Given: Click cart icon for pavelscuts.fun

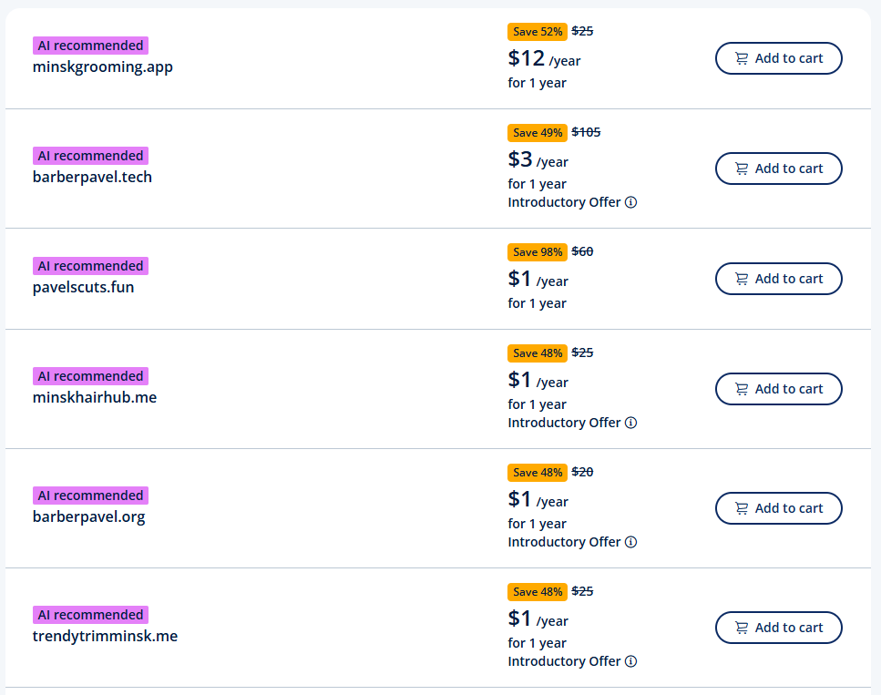Looking at the screenshot, I should point(742,279).
